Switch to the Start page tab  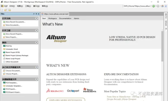44,18
